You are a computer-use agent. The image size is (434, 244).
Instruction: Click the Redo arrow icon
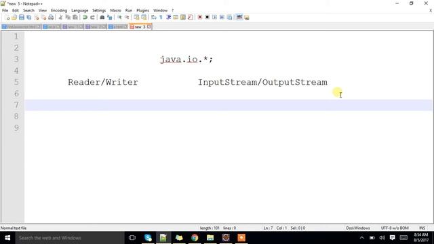coord(92,18)
